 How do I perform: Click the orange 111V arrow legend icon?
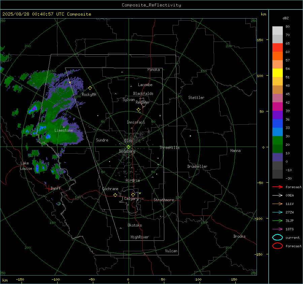(277, 204)
